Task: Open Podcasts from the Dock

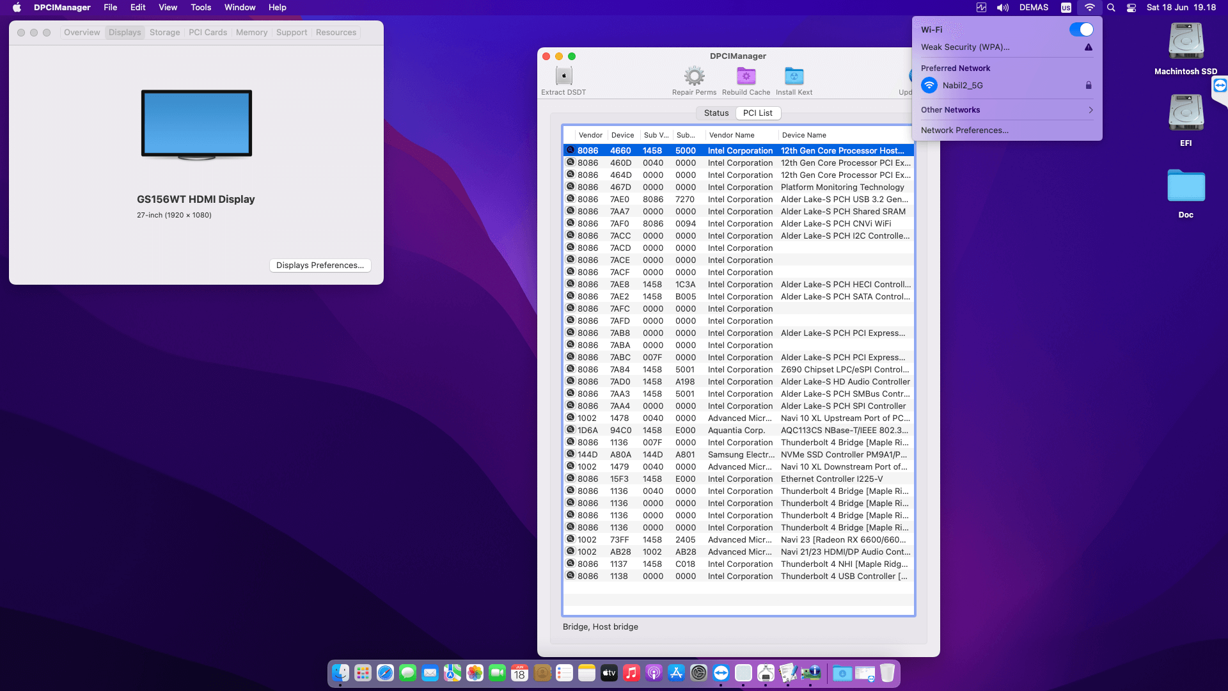Action: point(654,673)
